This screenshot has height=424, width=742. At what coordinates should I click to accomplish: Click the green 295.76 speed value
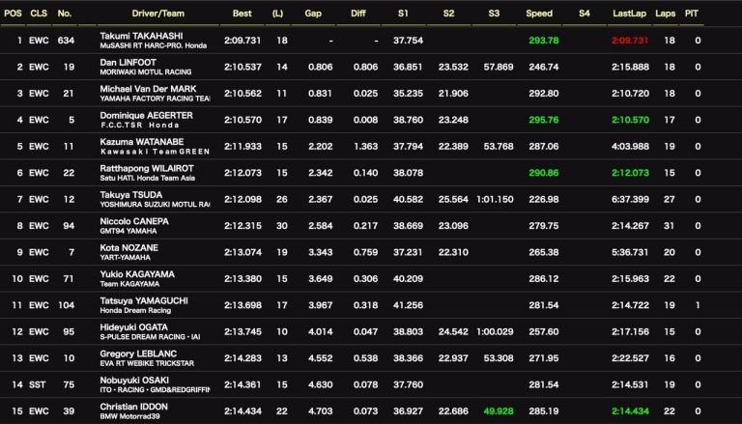click(x=544, y=120)
